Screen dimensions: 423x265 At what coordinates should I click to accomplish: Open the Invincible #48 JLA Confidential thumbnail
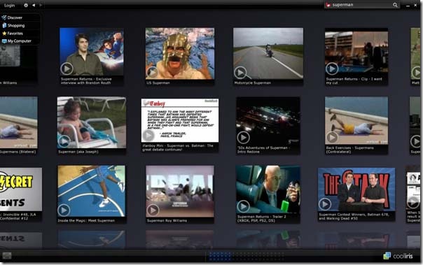click(21, 189)
